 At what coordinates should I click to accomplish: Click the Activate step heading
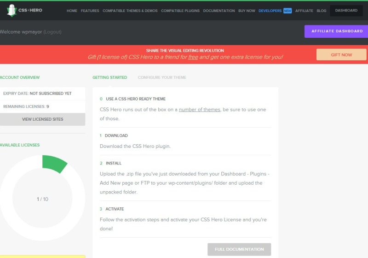(115, 209)
